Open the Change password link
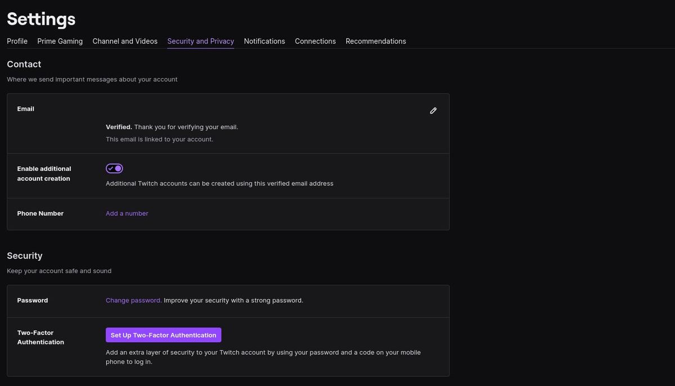 133,301
